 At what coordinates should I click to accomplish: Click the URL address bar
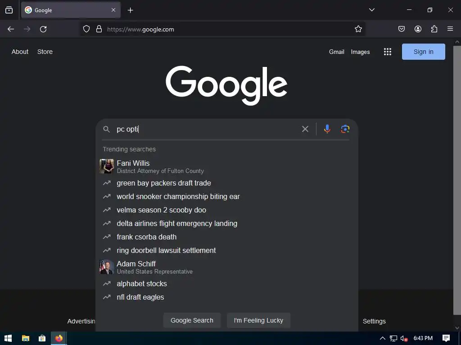coord(222,29)
